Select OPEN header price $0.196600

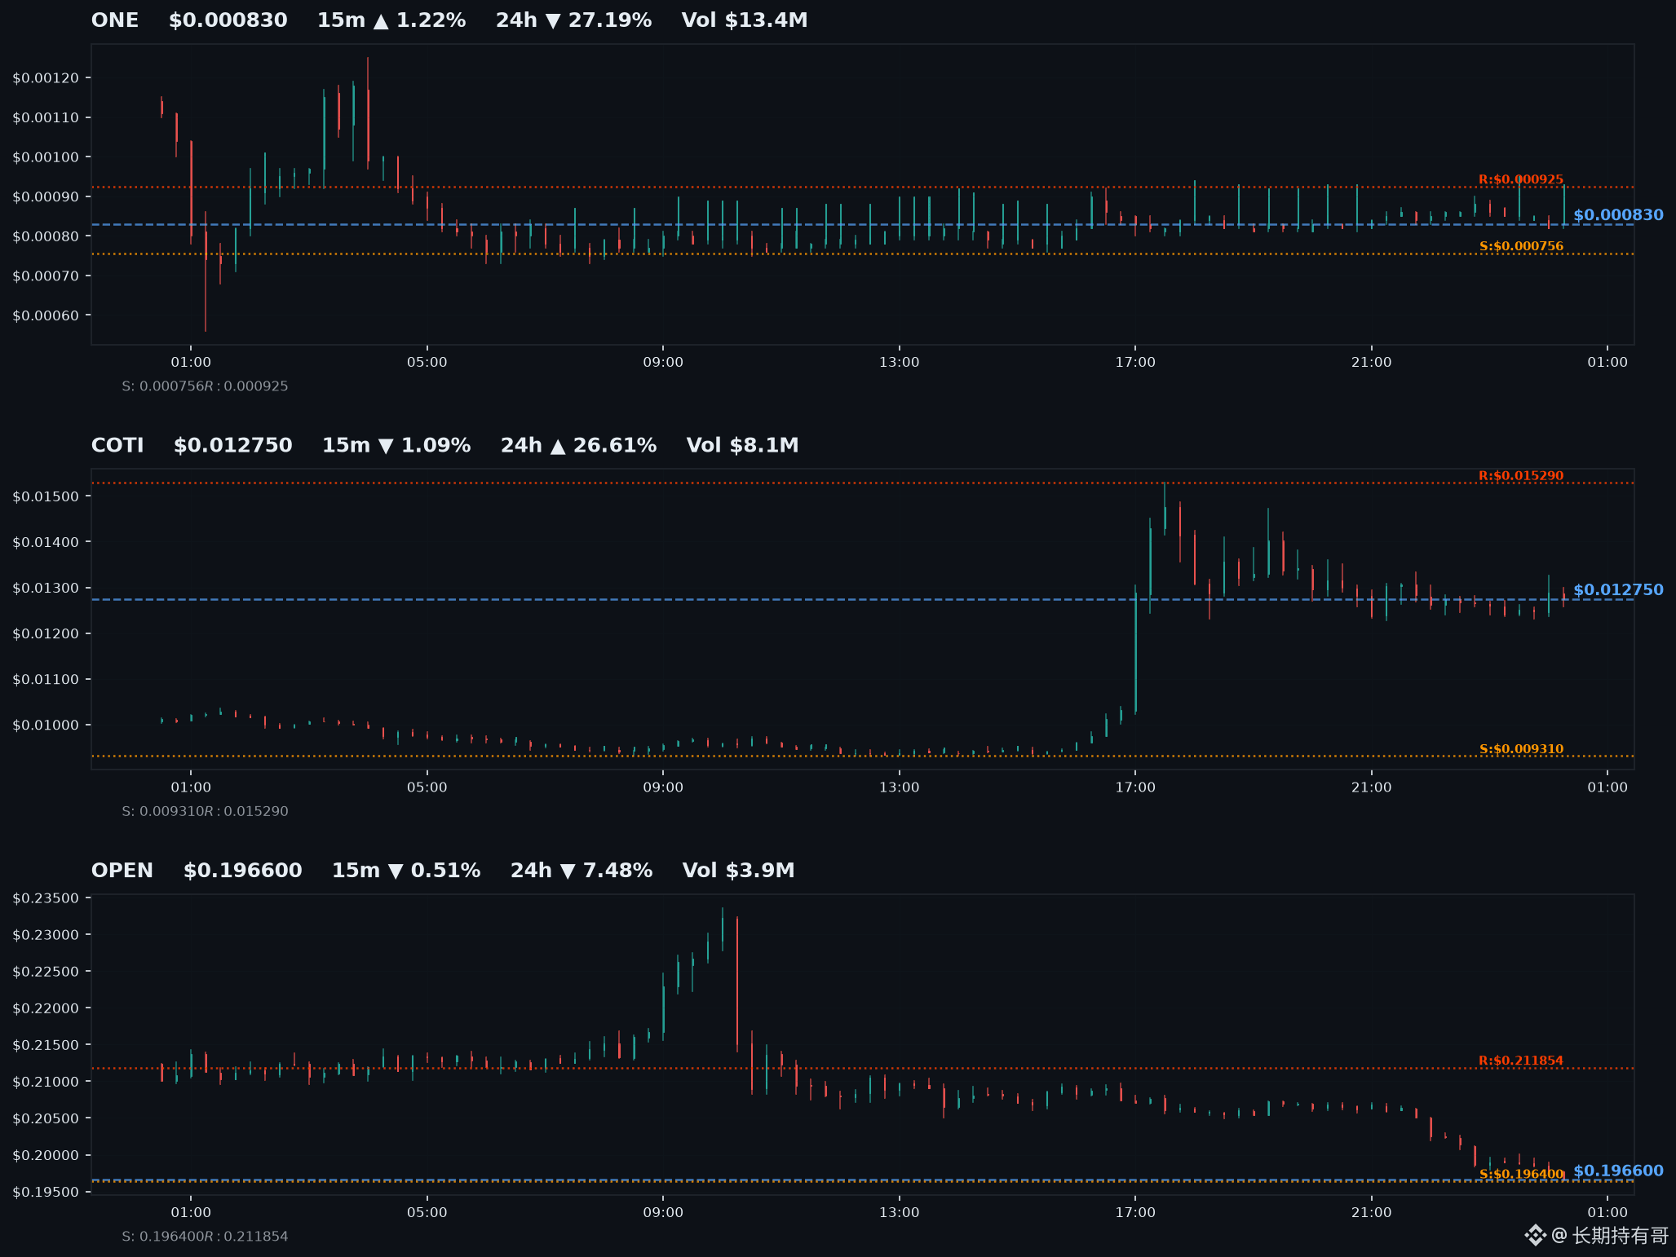pyautogui.click(x=243, y=871)
